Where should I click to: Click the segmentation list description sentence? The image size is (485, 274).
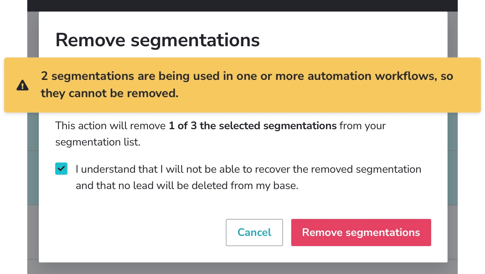220,134
